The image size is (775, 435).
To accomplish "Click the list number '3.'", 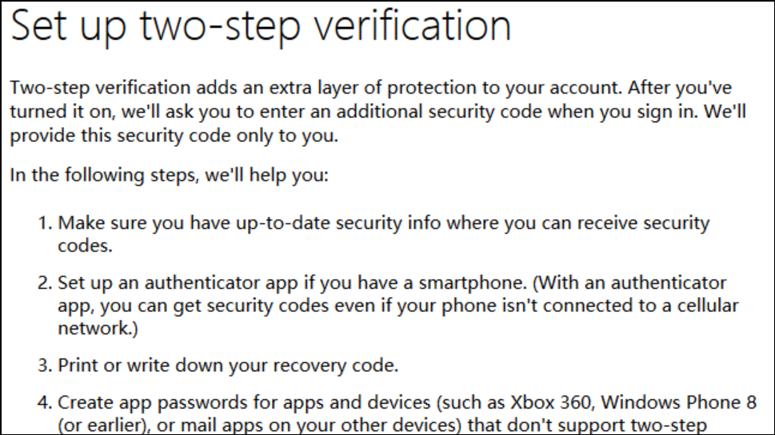I will click(45, 366).
